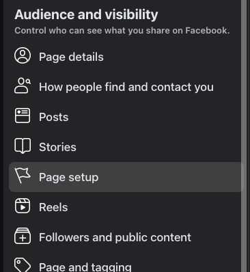Open the Page and tagging label

(x=85, y=267)
